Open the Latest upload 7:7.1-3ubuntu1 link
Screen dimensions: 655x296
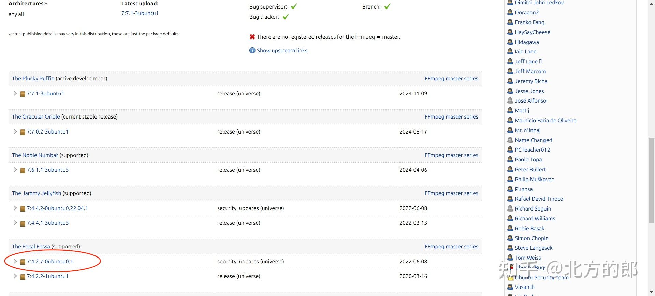pyautogui.click(x=140, y=13)
